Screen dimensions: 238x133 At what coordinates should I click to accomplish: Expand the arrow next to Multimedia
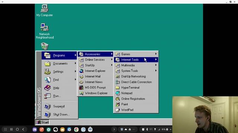(156, 65)
